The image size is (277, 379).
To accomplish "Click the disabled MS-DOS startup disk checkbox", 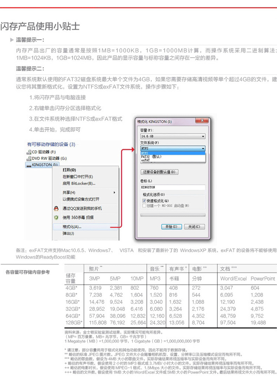I will pyautogui.click(x=144, y=205).
